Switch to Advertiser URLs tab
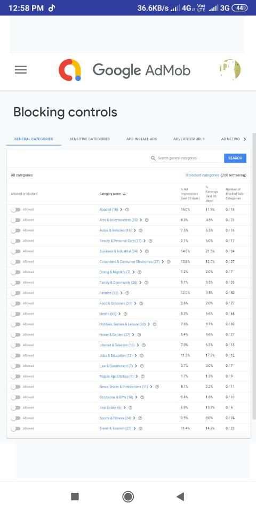Screen dimensions: 256x512 [189, 139]
